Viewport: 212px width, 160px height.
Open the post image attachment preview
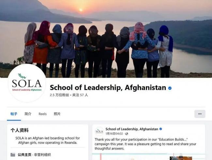point(149,157)
